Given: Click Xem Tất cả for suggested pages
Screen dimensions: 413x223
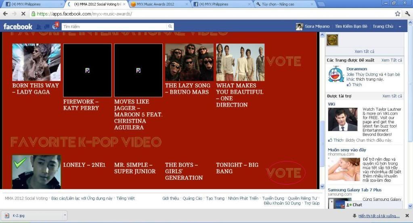Looking at the screenshot, I should pyautogui.click(x=392, y=60).
